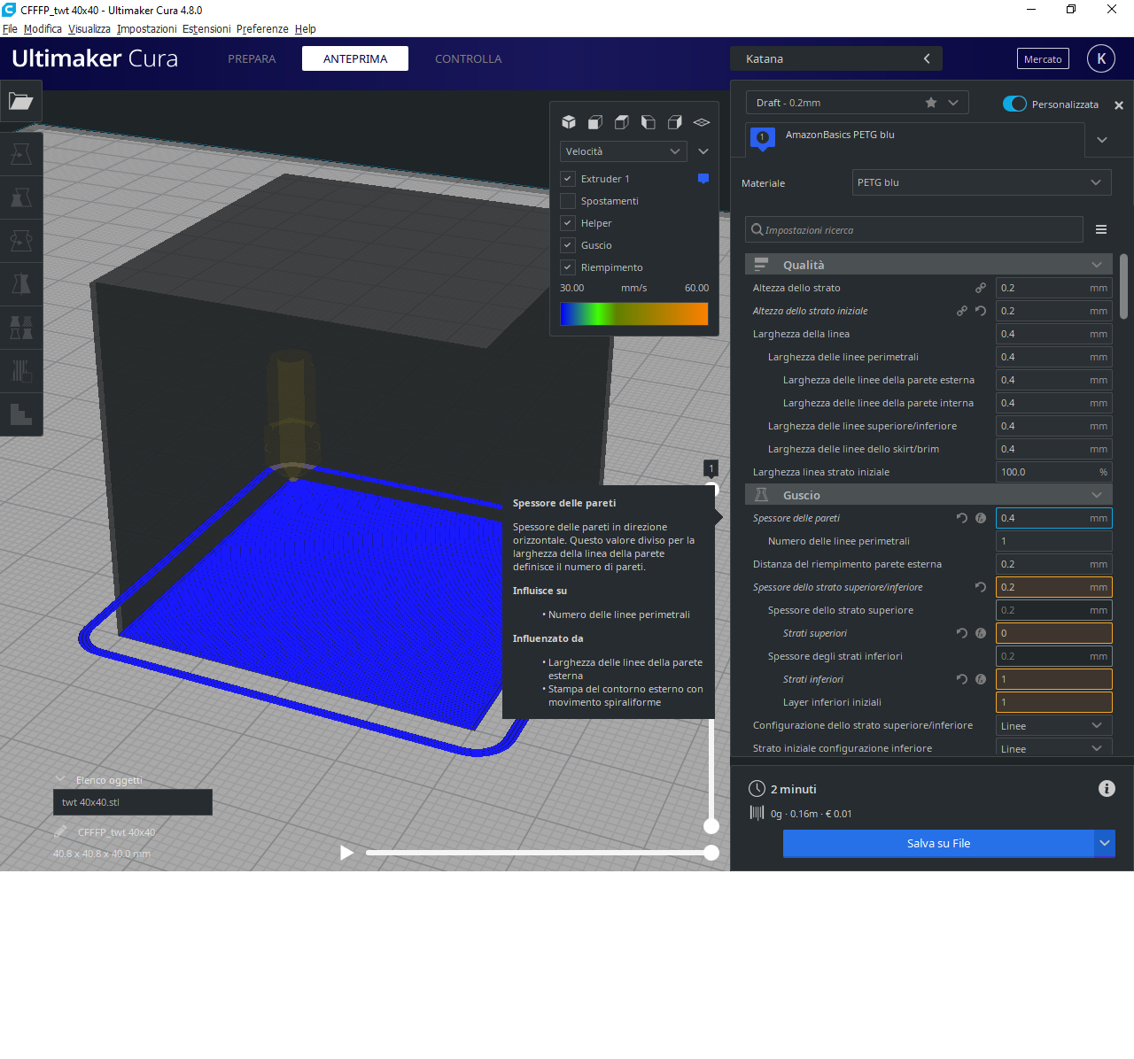Viewport: 1134px width, 1059px height.
Task: Open Preferenze menu
Action: point(262,29)
